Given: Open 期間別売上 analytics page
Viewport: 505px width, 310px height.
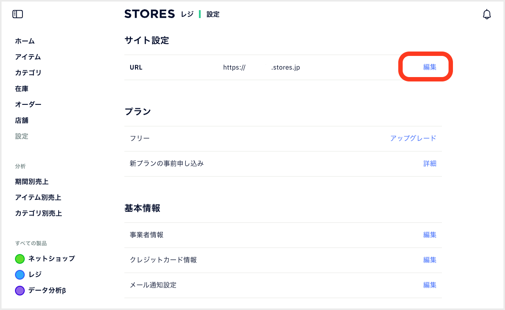Looking at the screenshot, I should (x=32, y=182).
